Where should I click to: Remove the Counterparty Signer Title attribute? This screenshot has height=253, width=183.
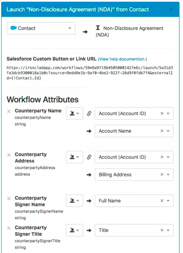point(9,228)
